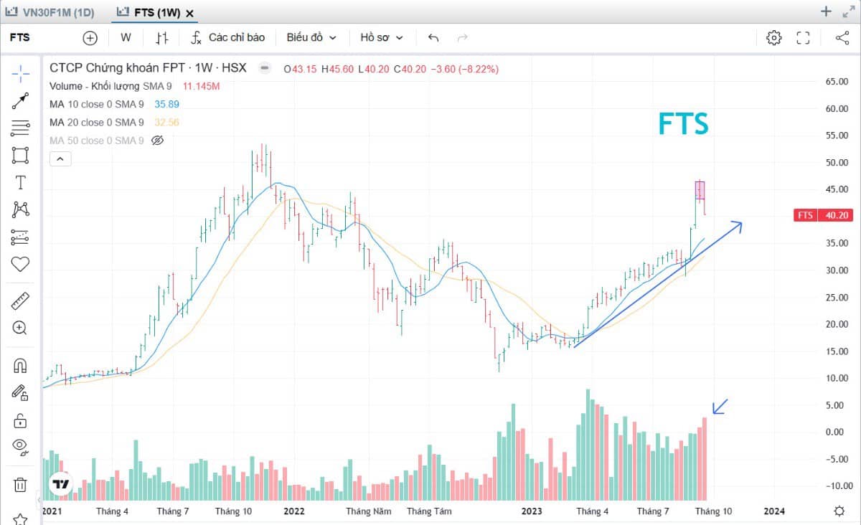Screen dimensions: 861x525
Task: Close the FTS (1W) tab
Action: (189, 13)
